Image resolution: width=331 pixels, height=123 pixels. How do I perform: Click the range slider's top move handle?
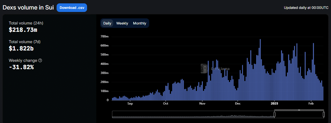(299, 110)
